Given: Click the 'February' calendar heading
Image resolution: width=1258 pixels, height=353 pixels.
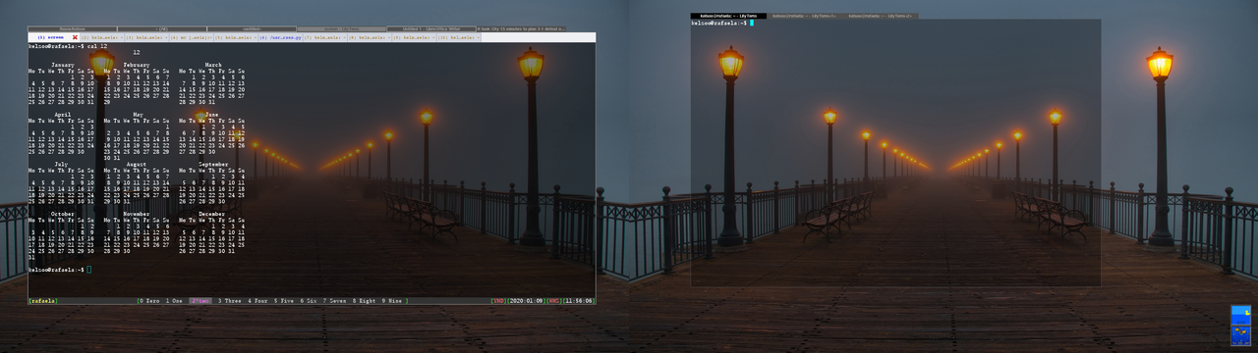Looking at the screenshot, I should (138, 65).
